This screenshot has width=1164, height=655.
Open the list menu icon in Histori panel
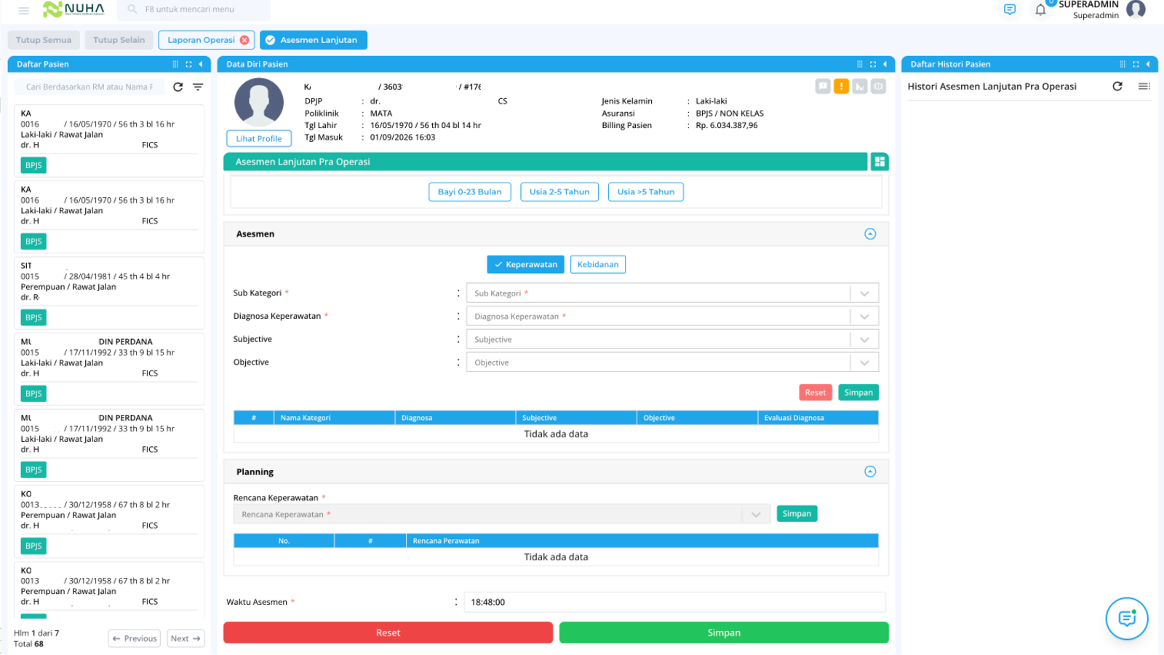pos(1144,86)
